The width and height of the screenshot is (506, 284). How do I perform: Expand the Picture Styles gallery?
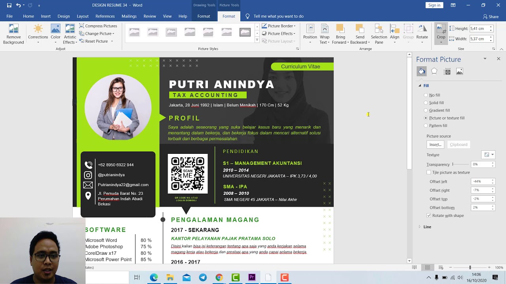coord(257,40)
